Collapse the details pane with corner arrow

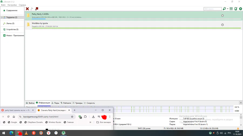[x=241, y=103]
